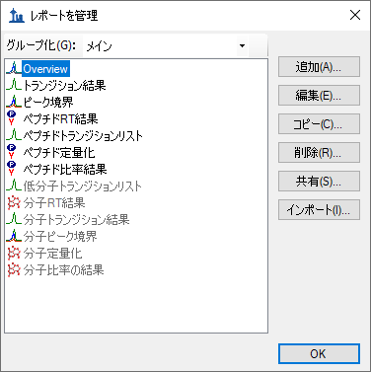Click the 分子RT結果 molecule icon
The height and width of the screenshot is (372, 371).
point(14,202)
